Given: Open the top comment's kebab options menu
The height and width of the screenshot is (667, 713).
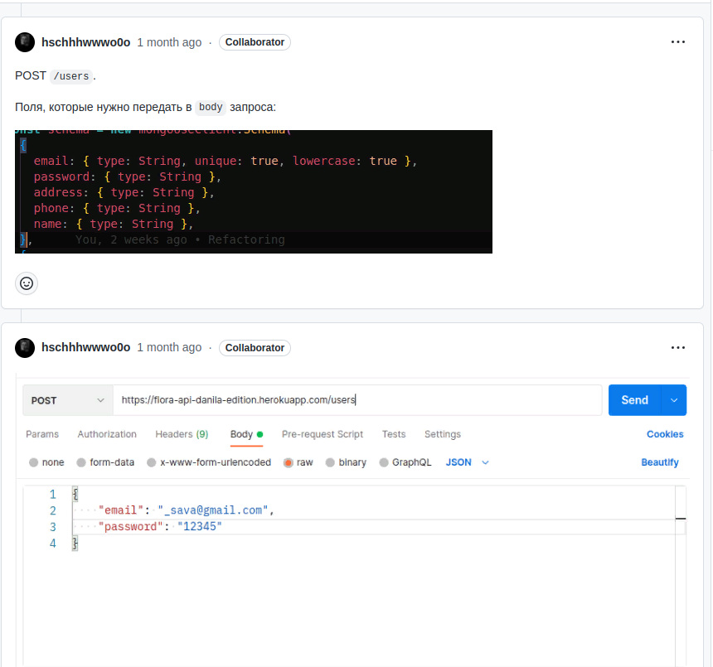Looking at the screenshot, I should click(678, 41).
